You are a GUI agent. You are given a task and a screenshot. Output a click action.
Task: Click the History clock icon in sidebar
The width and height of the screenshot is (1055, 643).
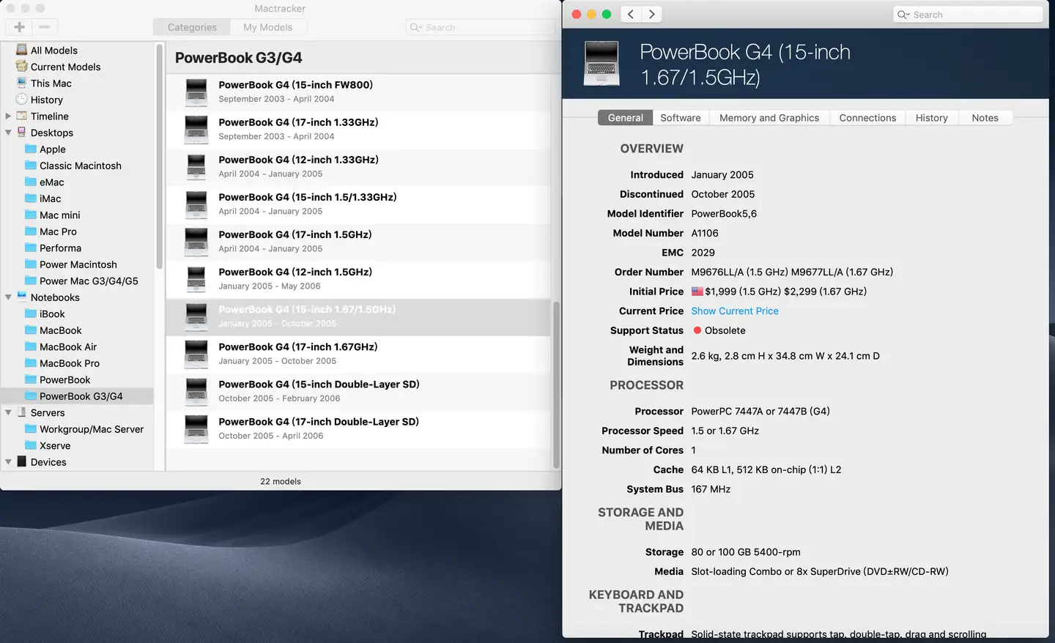(x=22, y=100)
